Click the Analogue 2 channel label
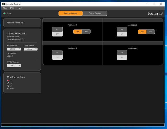 pyautogui.click(x=133, y=25)
